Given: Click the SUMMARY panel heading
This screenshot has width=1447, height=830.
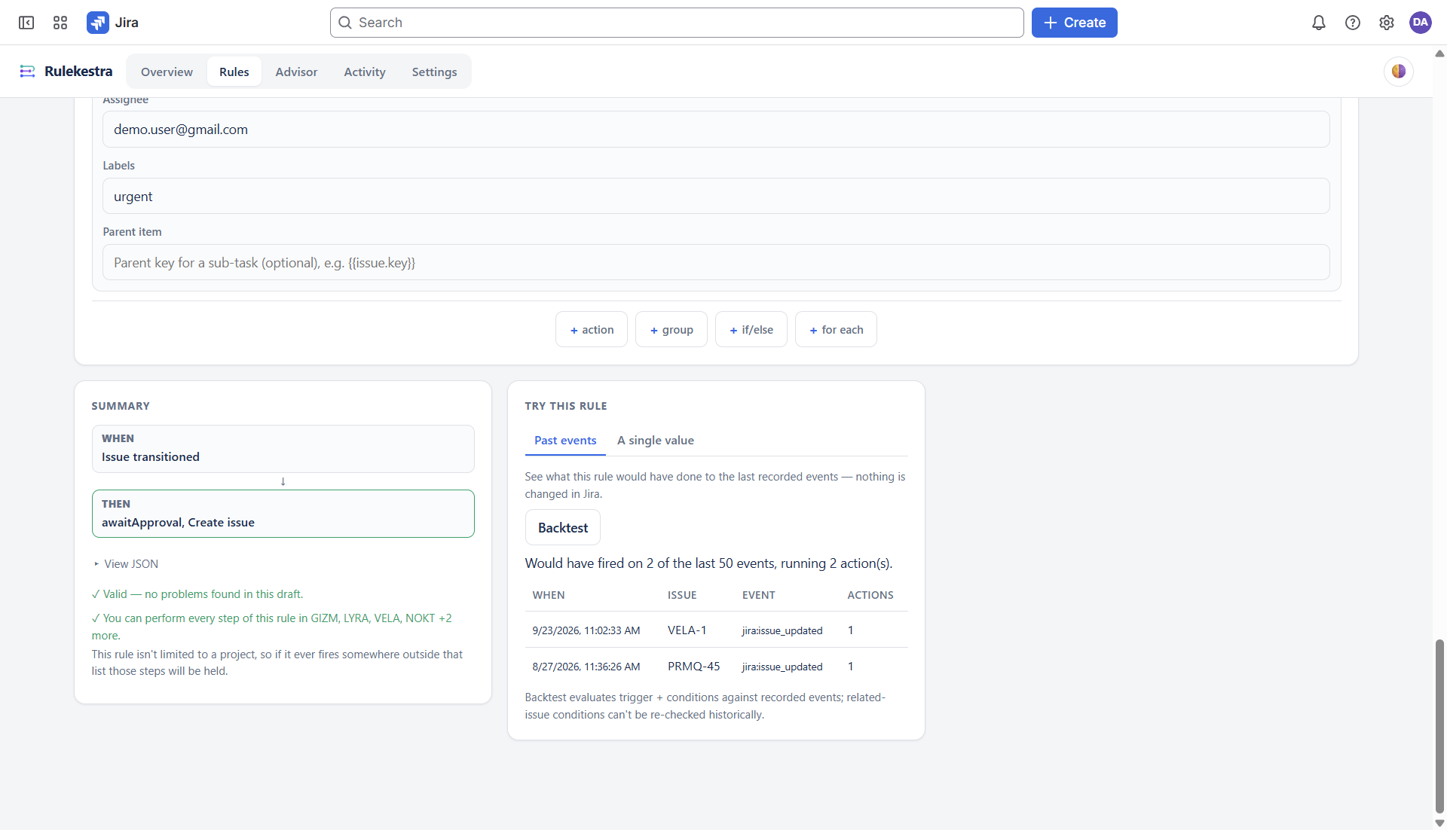Looking at the screenshot, I should 121,406.
